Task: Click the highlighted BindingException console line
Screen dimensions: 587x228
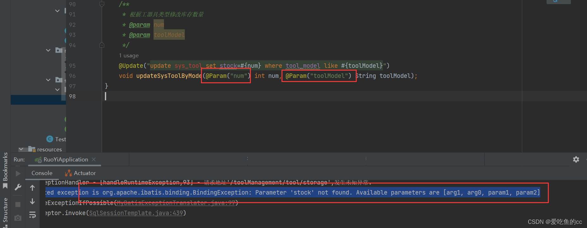Action: pos(293,192)
